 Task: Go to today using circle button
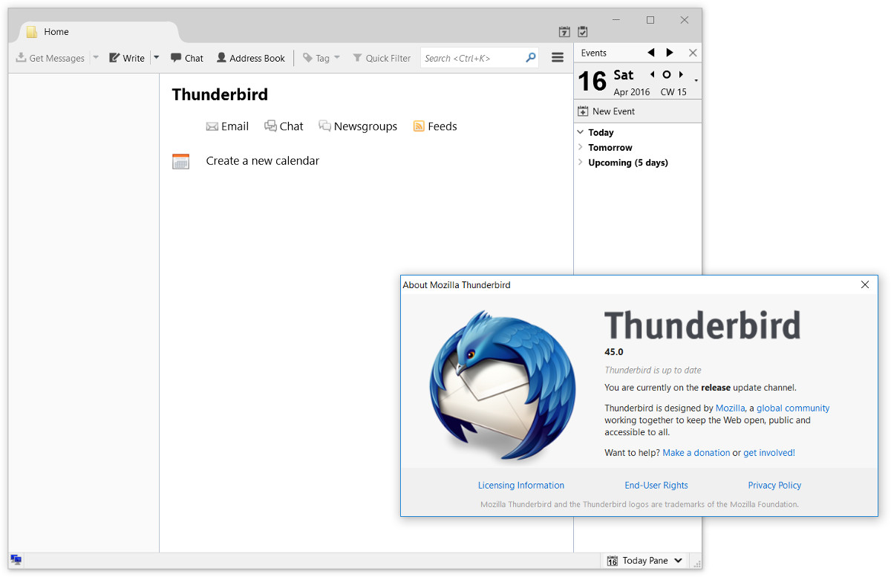pos(667,74)
